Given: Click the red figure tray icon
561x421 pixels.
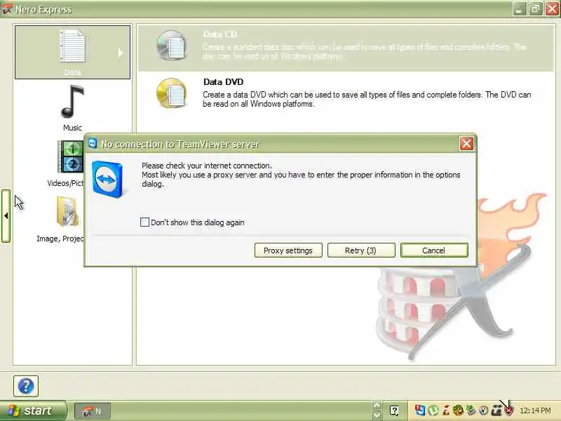Looking at the screenshot, I should click(x=446, y=410).
